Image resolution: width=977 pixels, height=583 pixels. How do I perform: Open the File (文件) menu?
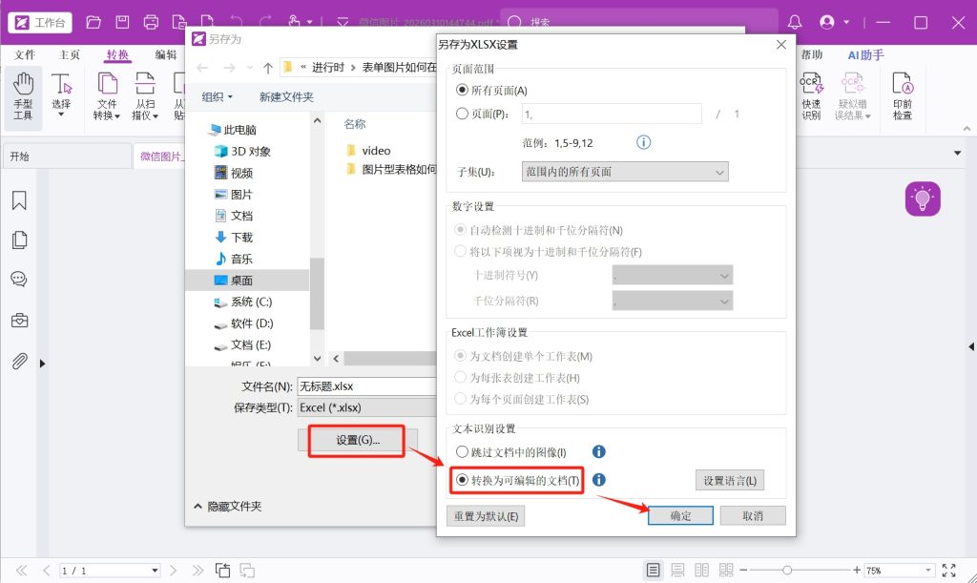pos(25,55)
